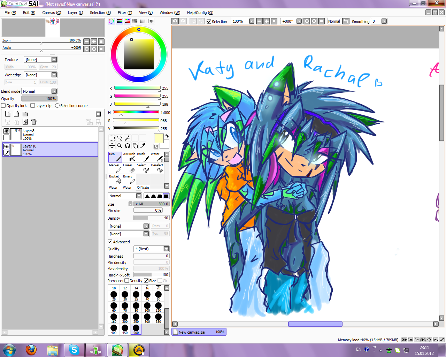Select the move layer tool
The image size is (446, 357).
coord(112,146)
